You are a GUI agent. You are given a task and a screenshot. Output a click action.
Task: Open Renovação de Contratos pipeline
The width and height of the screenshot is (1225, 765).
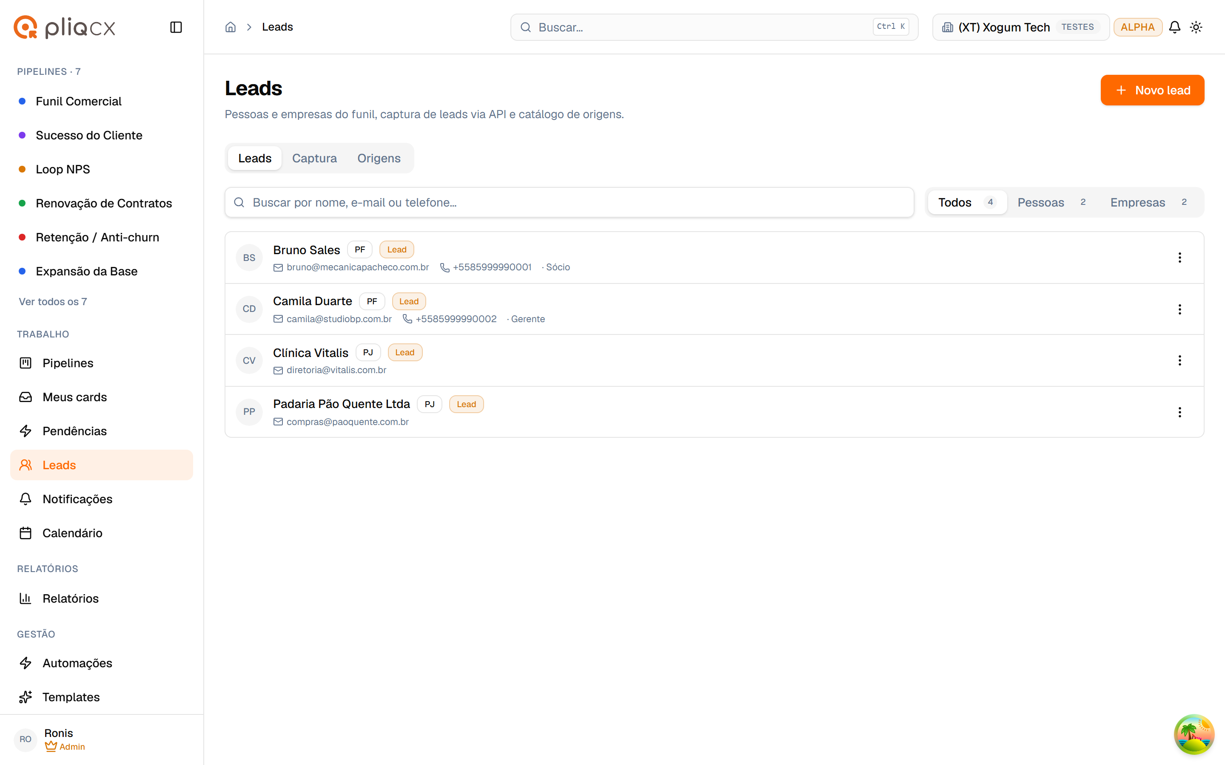101,204
